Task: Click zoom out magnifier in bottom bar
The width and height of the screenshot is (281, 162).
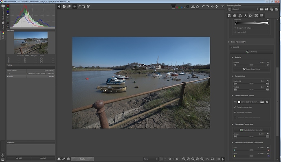Action: click(184, 159)
